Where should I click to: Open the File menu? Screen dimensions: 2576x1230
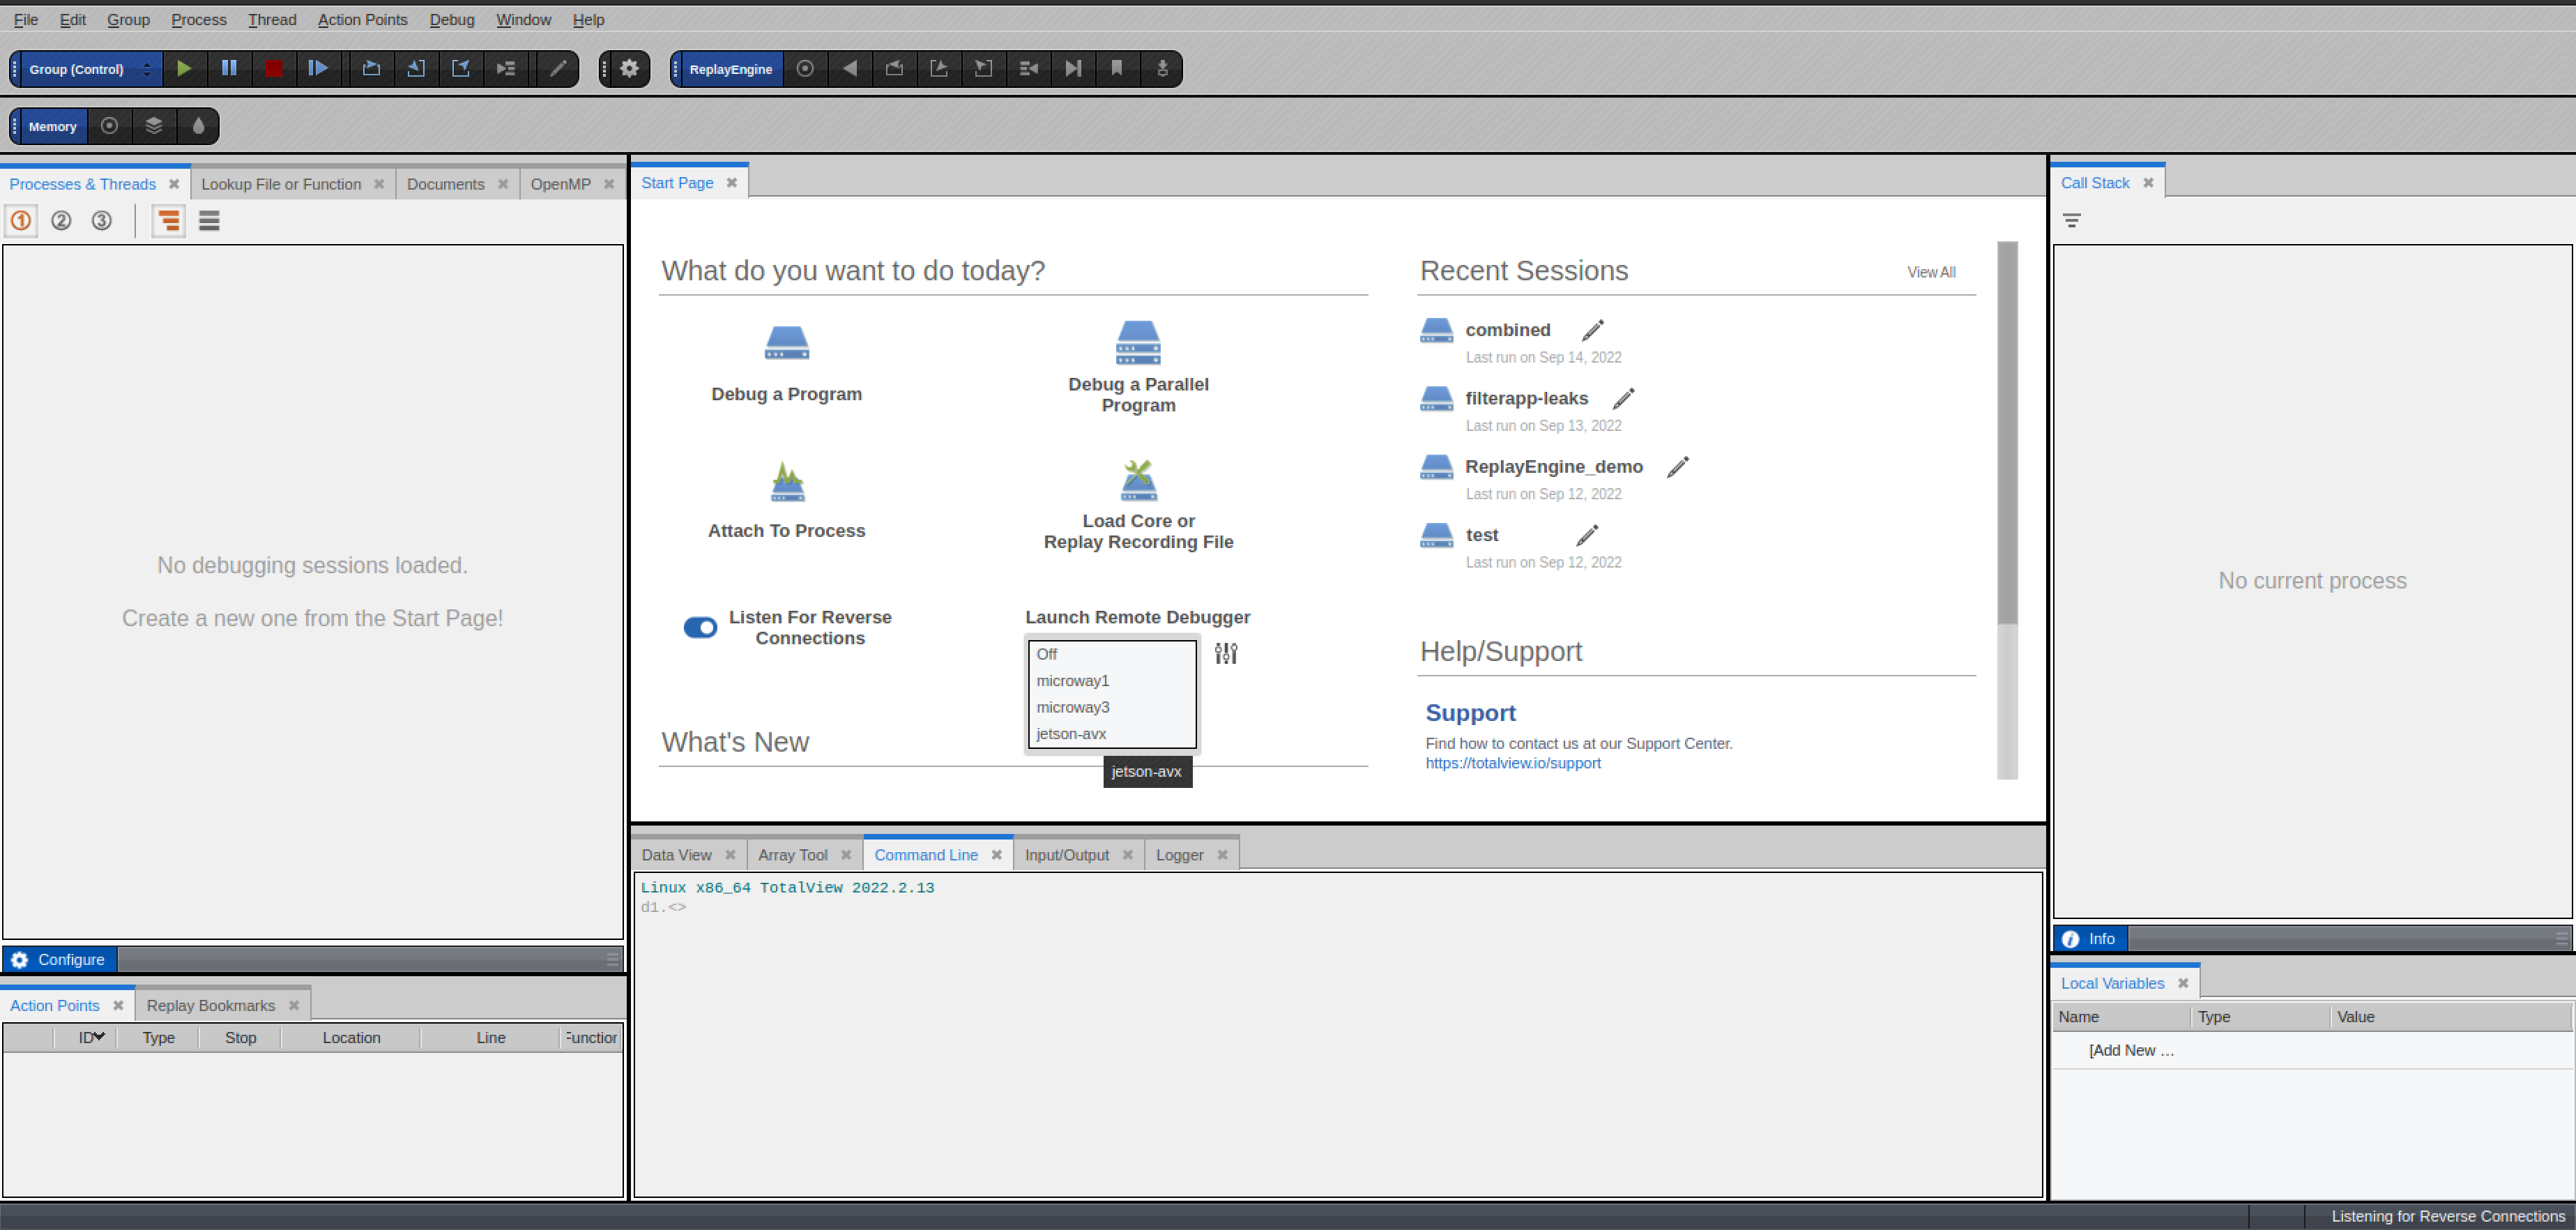pyautogui.click(x=26, y=19)
